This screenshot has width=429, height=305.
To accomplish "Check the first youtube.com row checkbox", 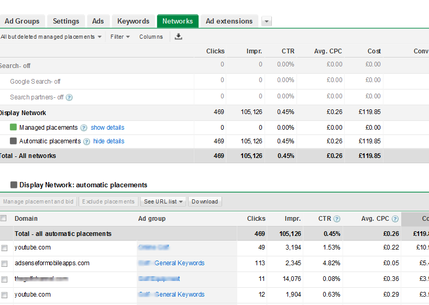I will point(4,247).
